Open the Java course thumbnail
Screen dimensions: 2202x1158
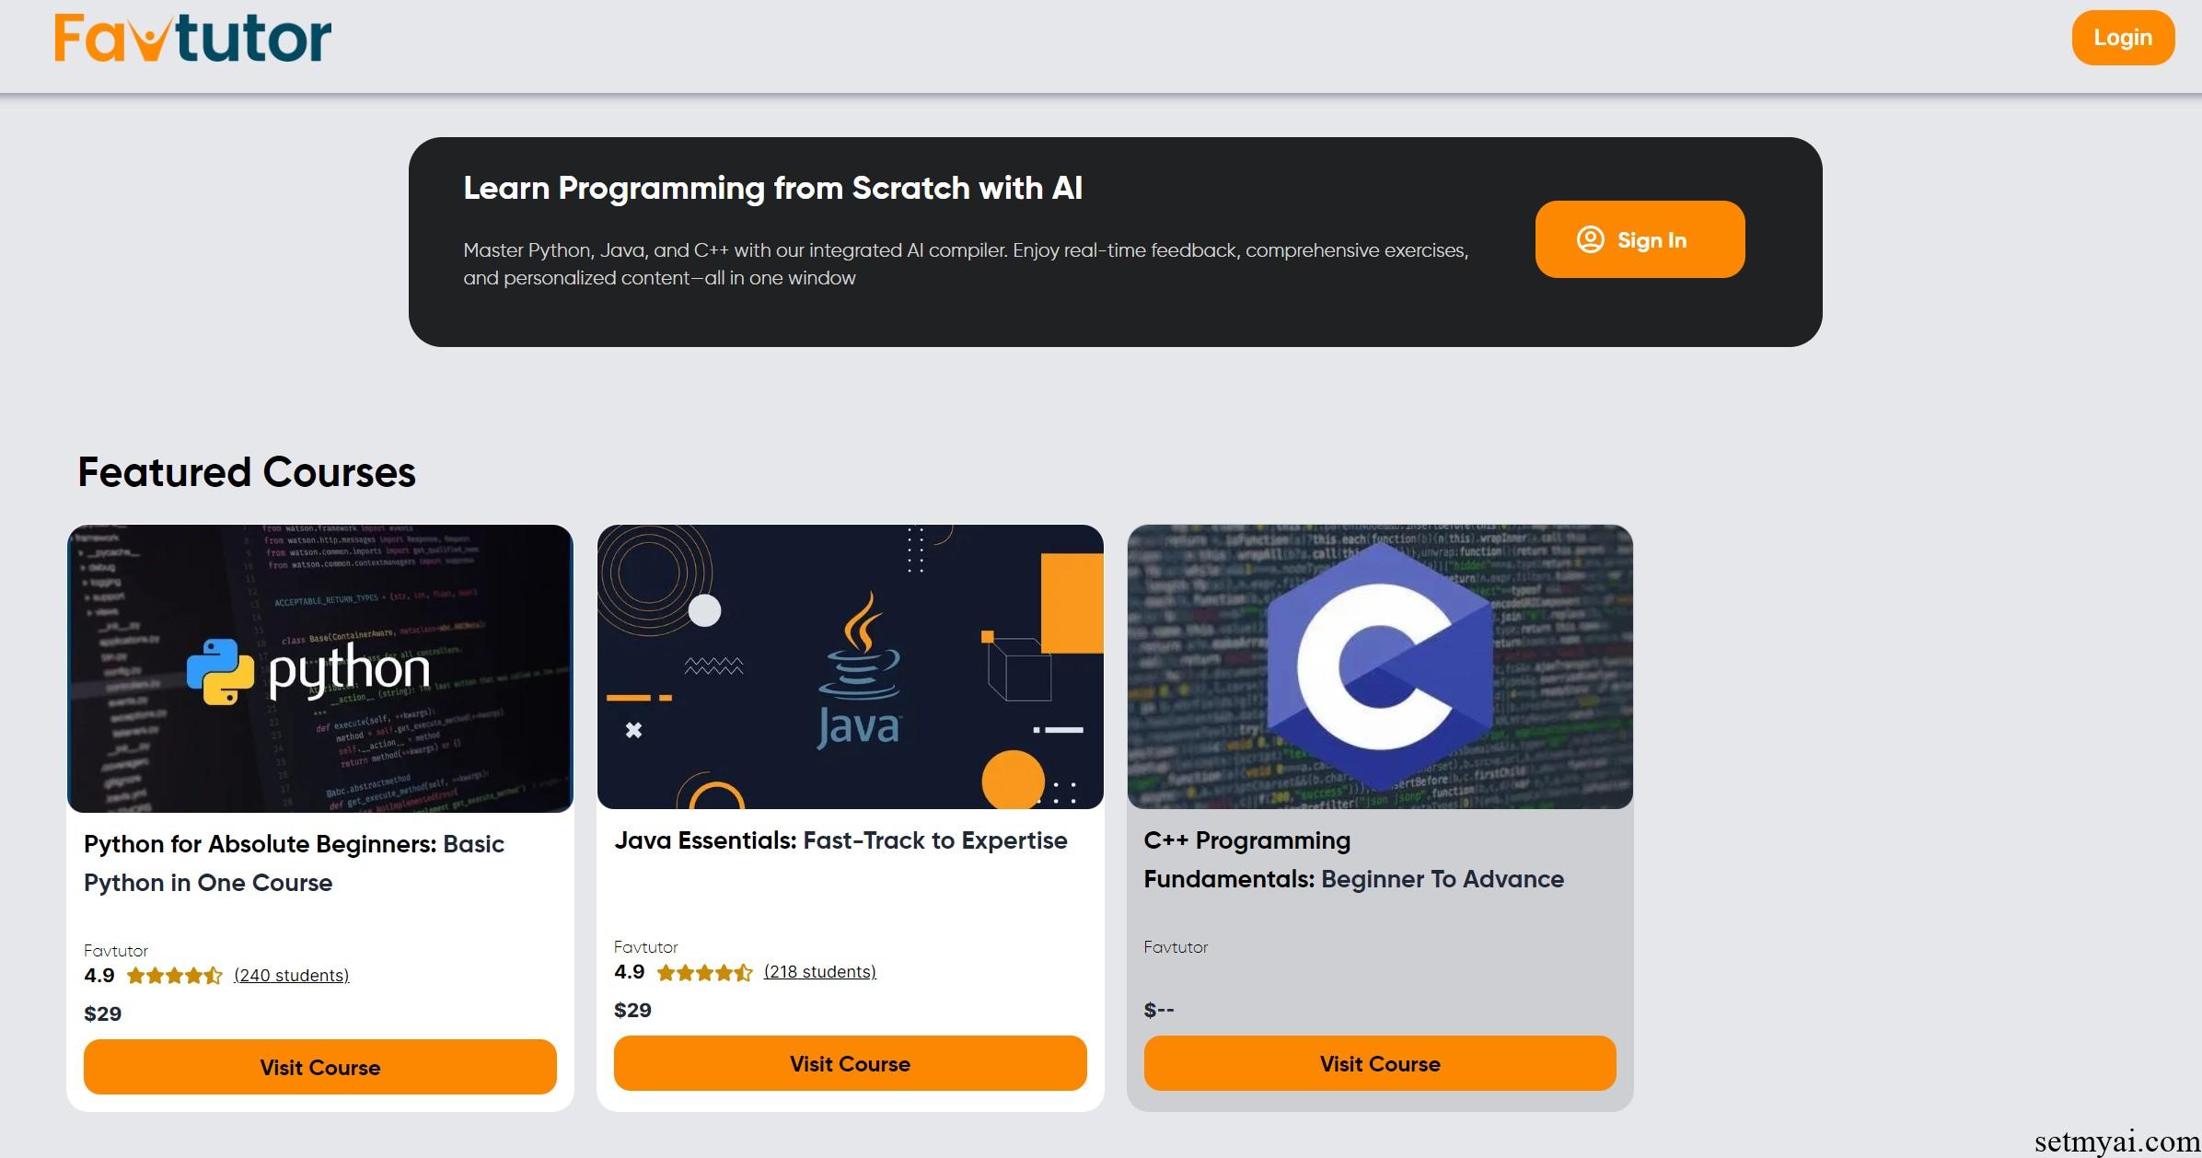[851, 666]
